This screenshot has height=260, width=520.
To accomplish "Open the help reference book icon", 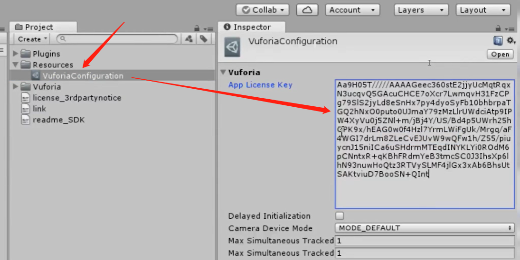I will (498, 41).
